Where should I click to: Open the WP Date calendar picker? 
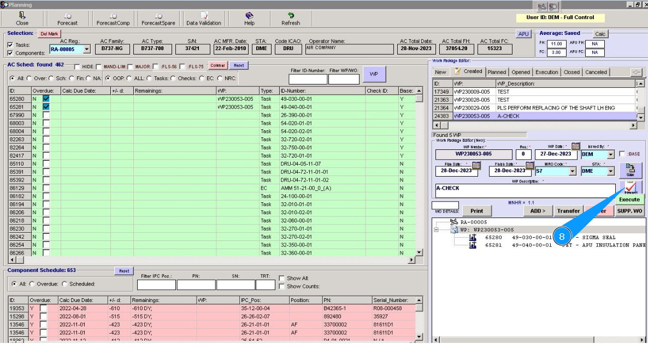click(x=575, y=146)
